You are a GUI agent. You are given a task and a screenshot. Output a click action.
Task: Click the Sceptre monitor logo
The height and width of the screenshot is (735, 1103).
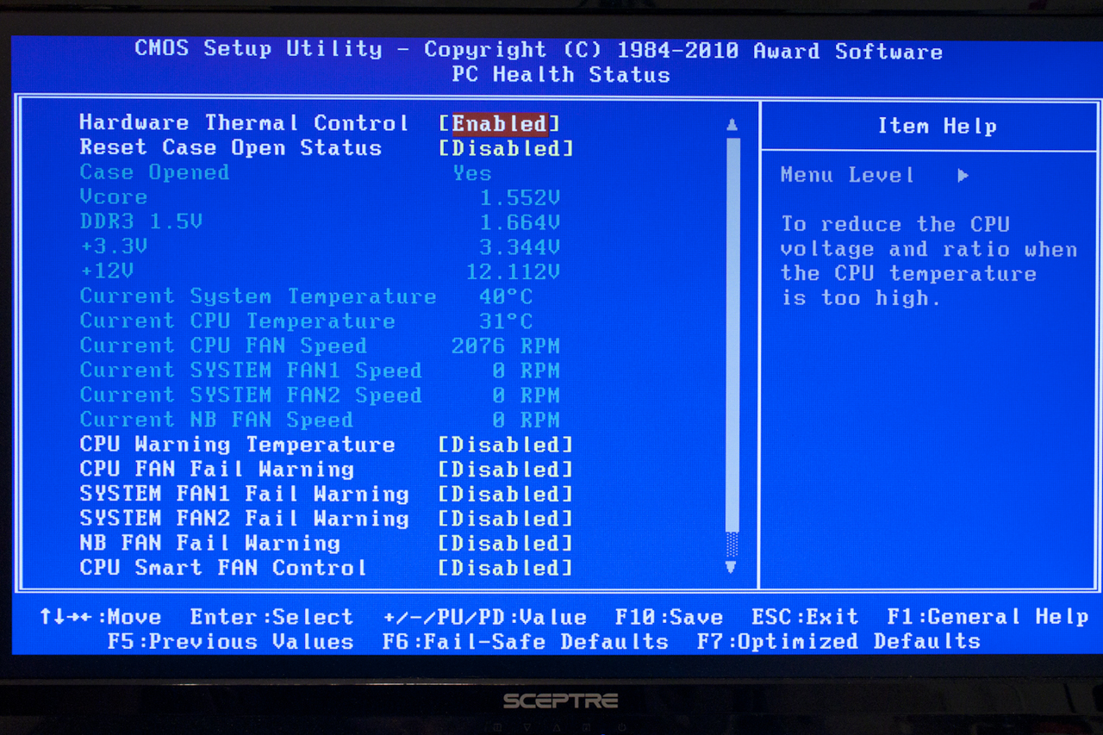560,701
